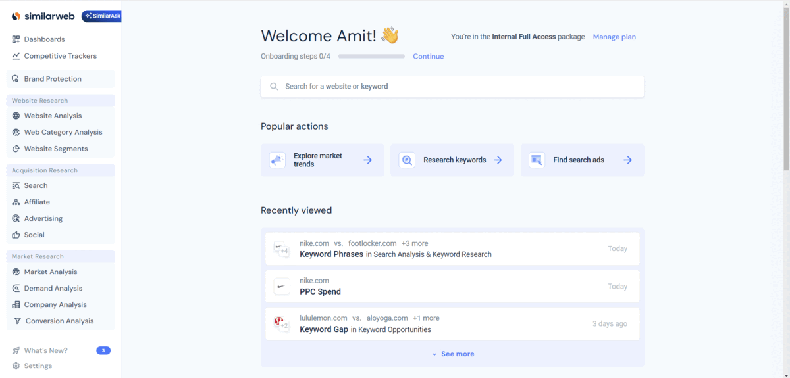This screenshot has height=378, width=790.
Task: Click the onboarding progress bar
Action: (x=371, y=57)
